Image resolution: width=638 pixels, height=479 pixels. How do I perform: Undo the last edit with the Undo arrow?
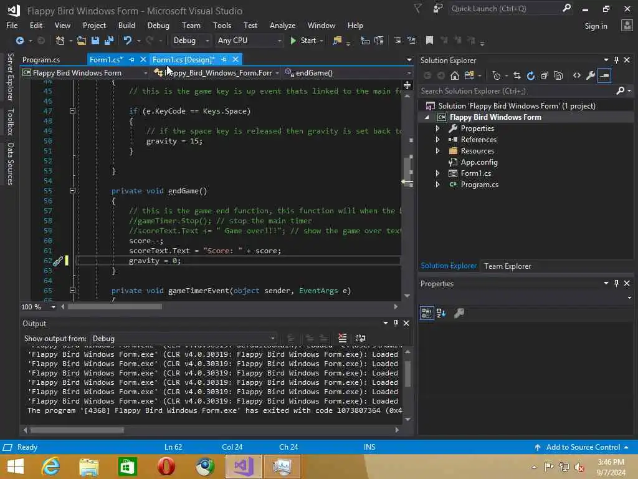point(127,41)
